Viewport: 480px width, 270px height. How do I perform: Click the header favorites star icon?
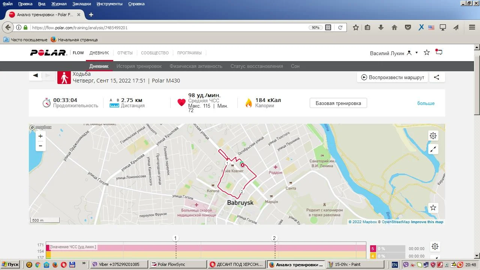[426, 52]
